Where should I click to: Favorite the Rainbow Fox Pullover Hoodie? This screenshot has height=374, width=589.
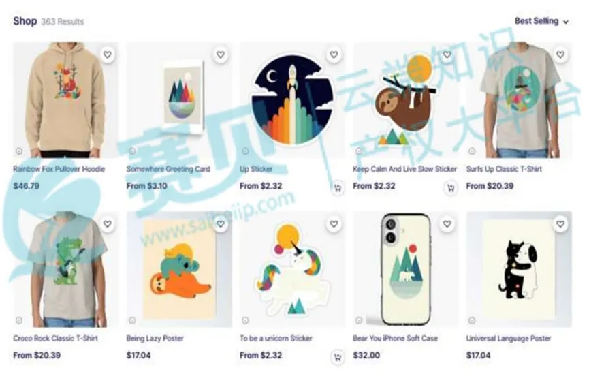(x=108, y=55)
